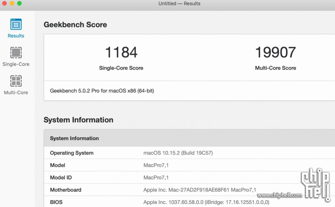Click the multi-core score value 19907
This screenshot has width=335, height=207.
coord(276,52)
